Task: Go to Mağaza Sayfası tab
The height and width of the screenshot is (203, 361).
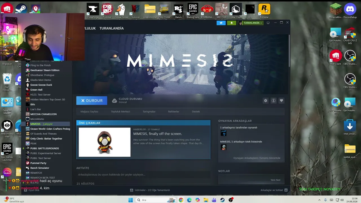Action: click(x=89, y=112)
